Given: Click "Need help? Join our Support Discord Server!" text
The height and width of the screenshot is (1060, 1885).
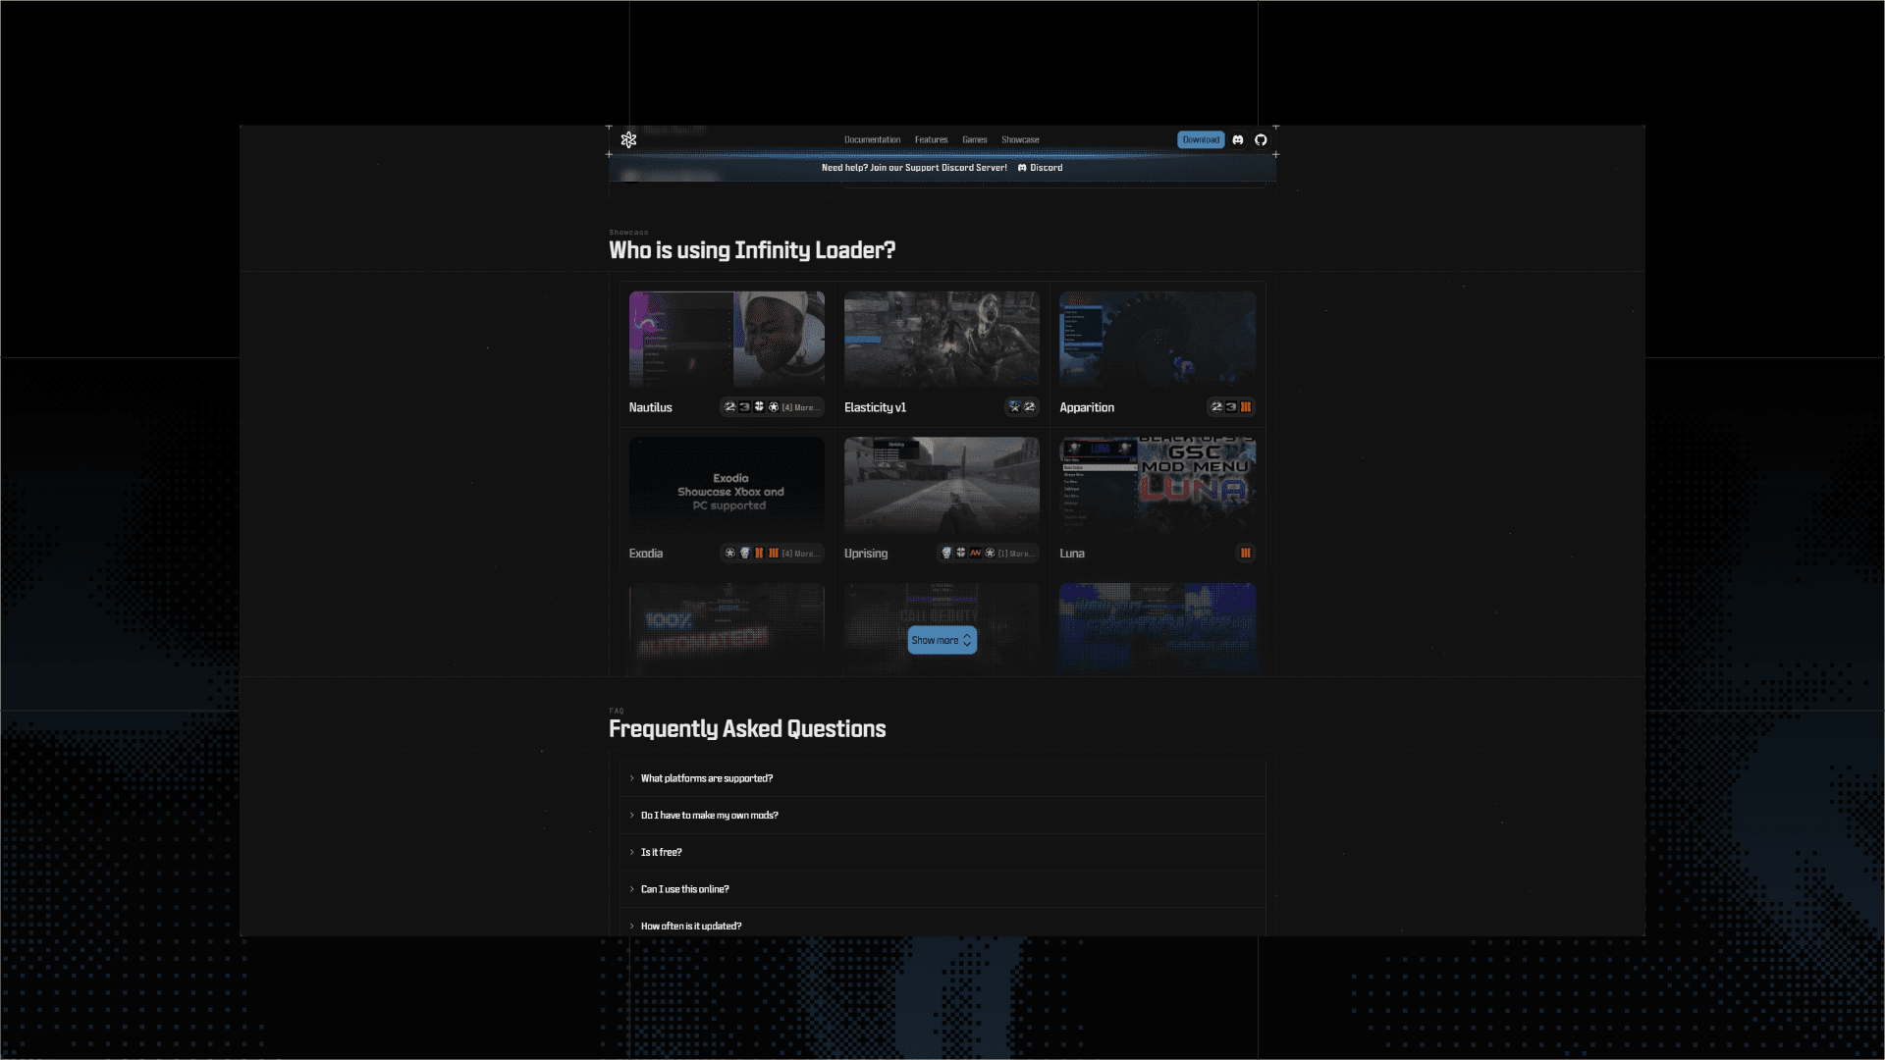Looking at the screenshot, I should click(914, 168).
